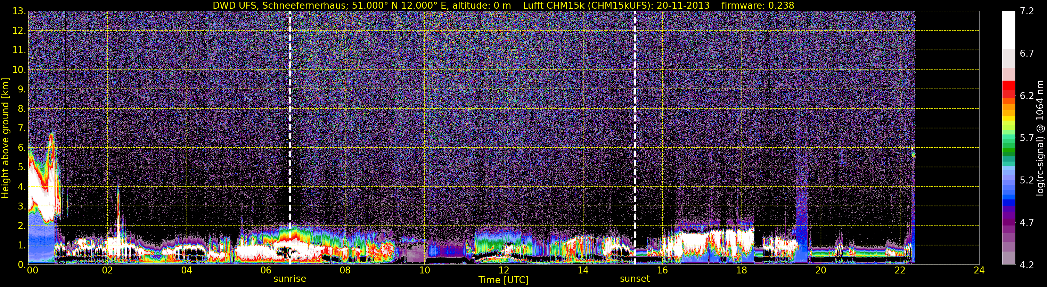Click the black no-data region after 22:20 UTC
Viewport: 1047px width, 287px height.
947,137
